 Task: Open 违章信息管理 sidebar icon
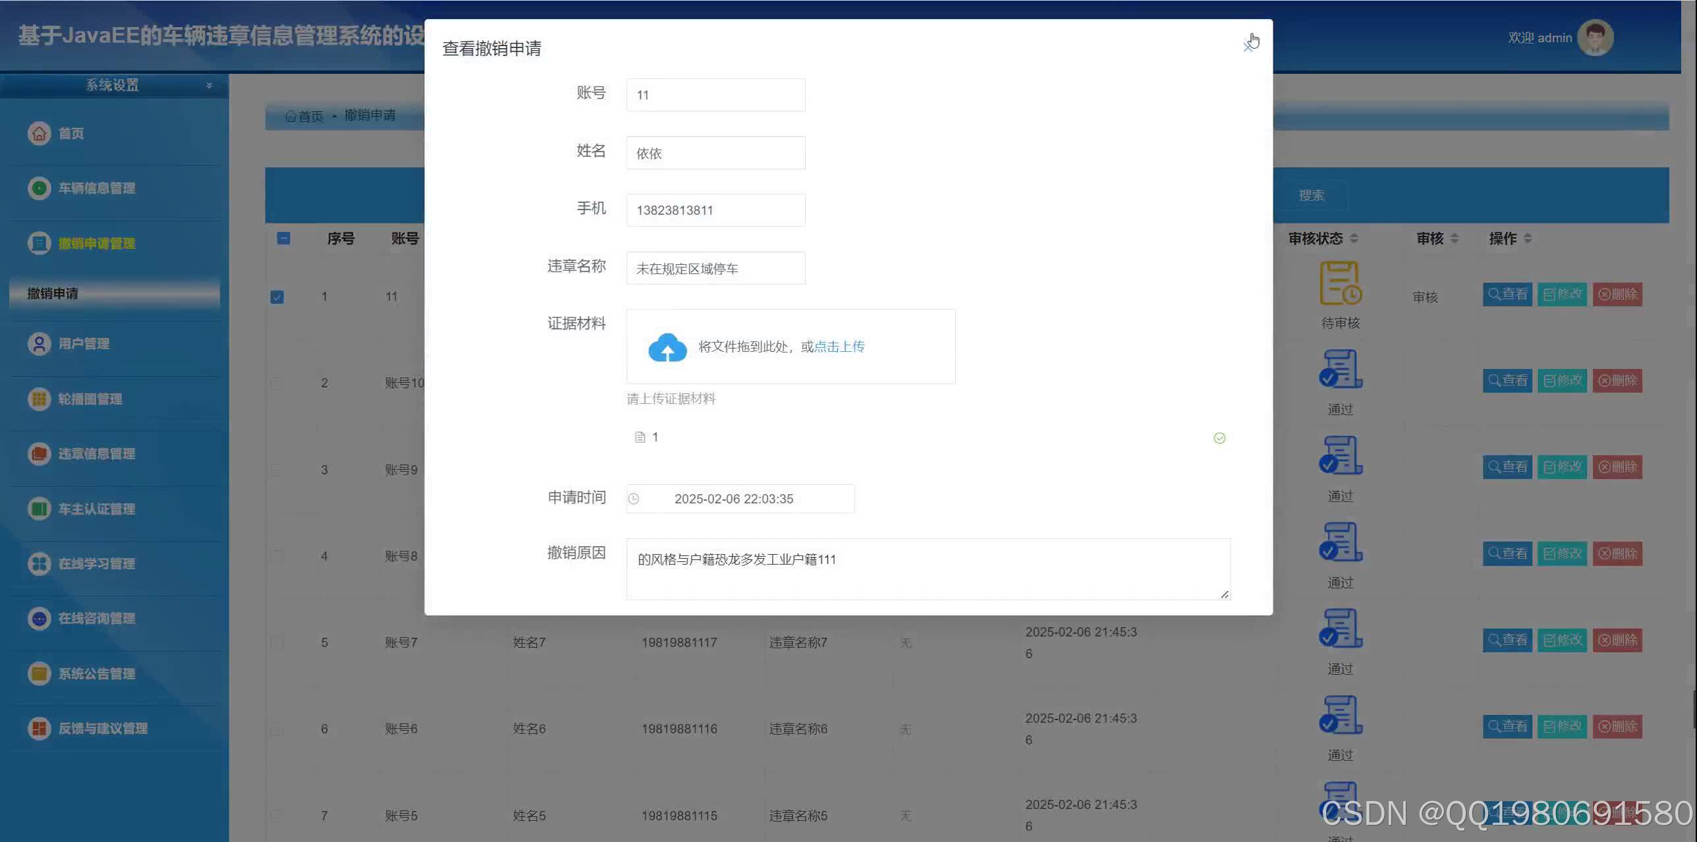pyautogui.click(x=40, y=454)
